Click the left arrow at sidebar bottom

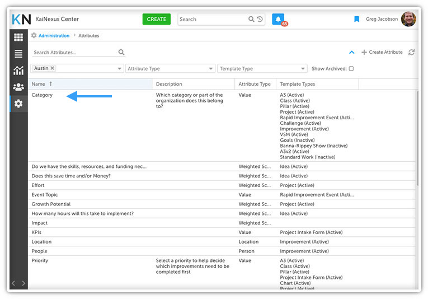[13, 283]
